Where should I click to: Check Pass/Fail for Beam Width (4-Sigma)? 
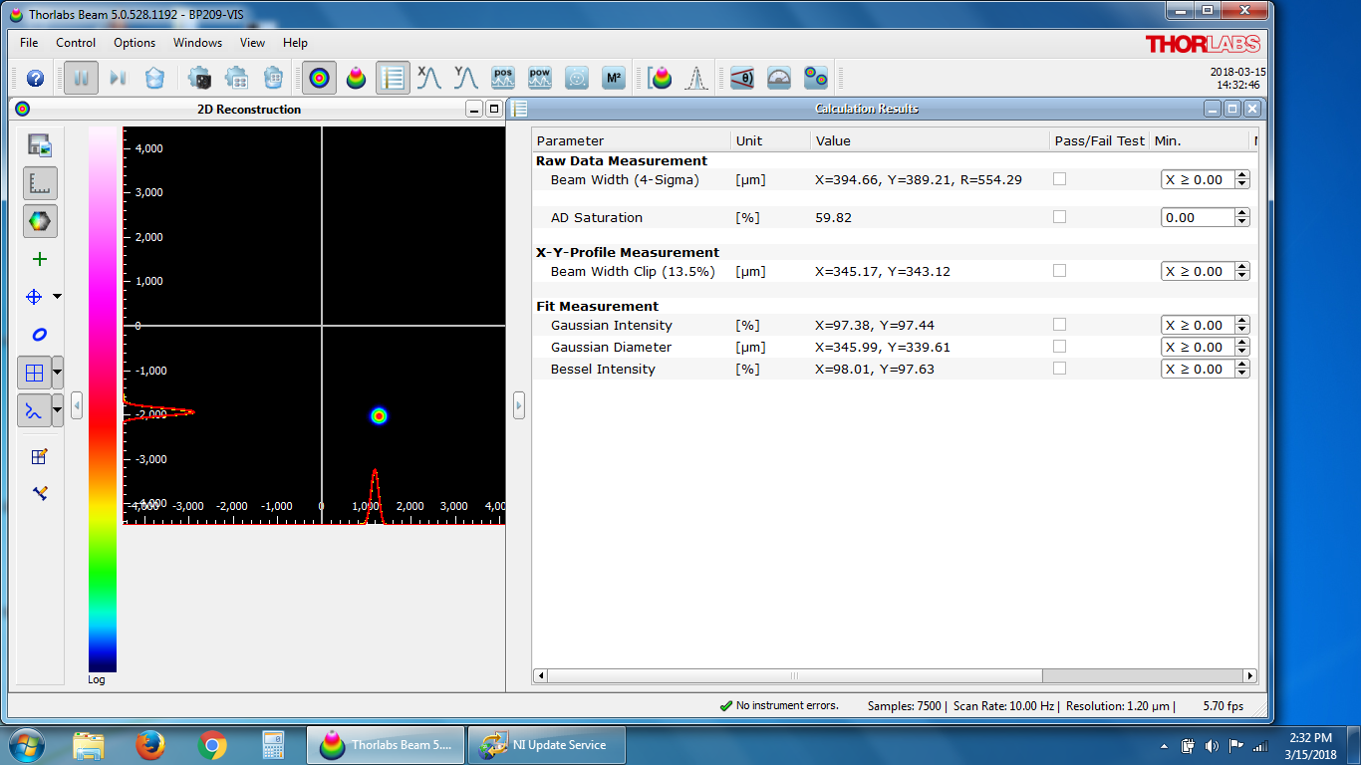[1059, 179]
